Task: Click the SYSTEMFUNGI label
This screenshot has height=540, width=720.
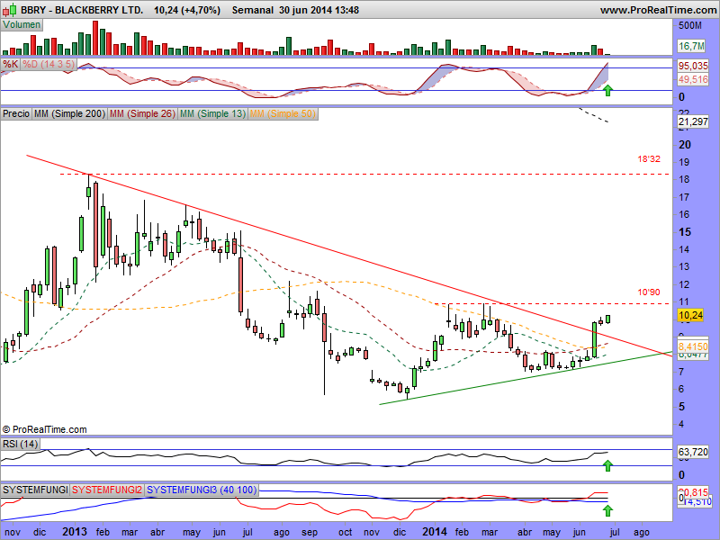Action: (35, 490)
